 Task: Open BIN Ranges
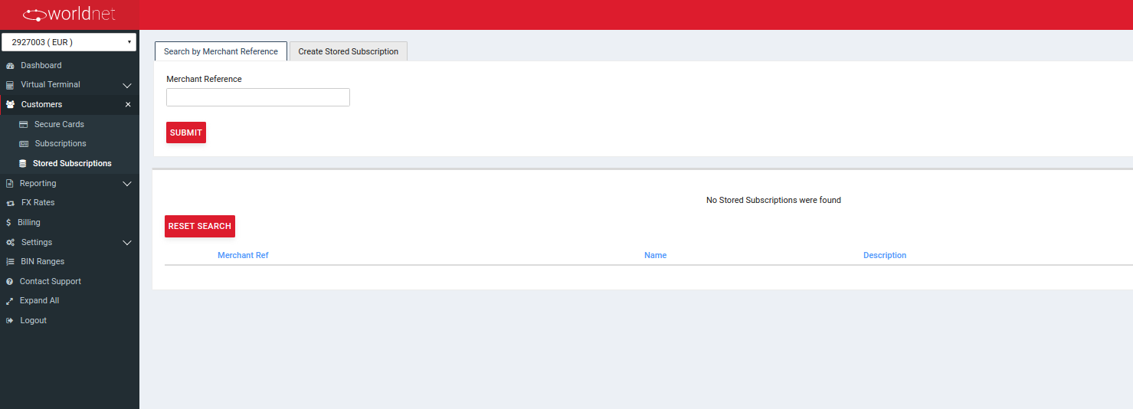pyautogui.click(x=43, y=262)
